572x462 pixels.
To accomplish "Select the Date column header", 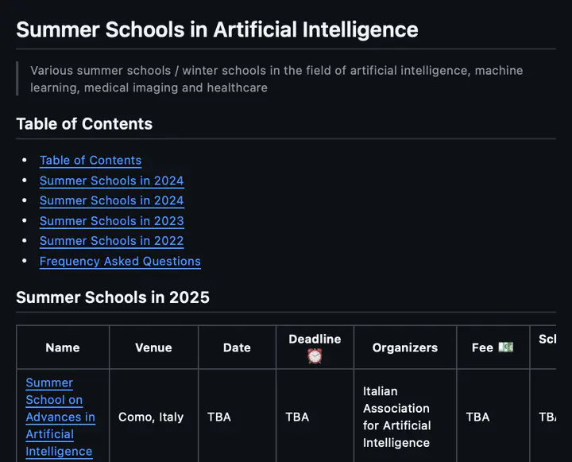I will click(x=237, y=347).
